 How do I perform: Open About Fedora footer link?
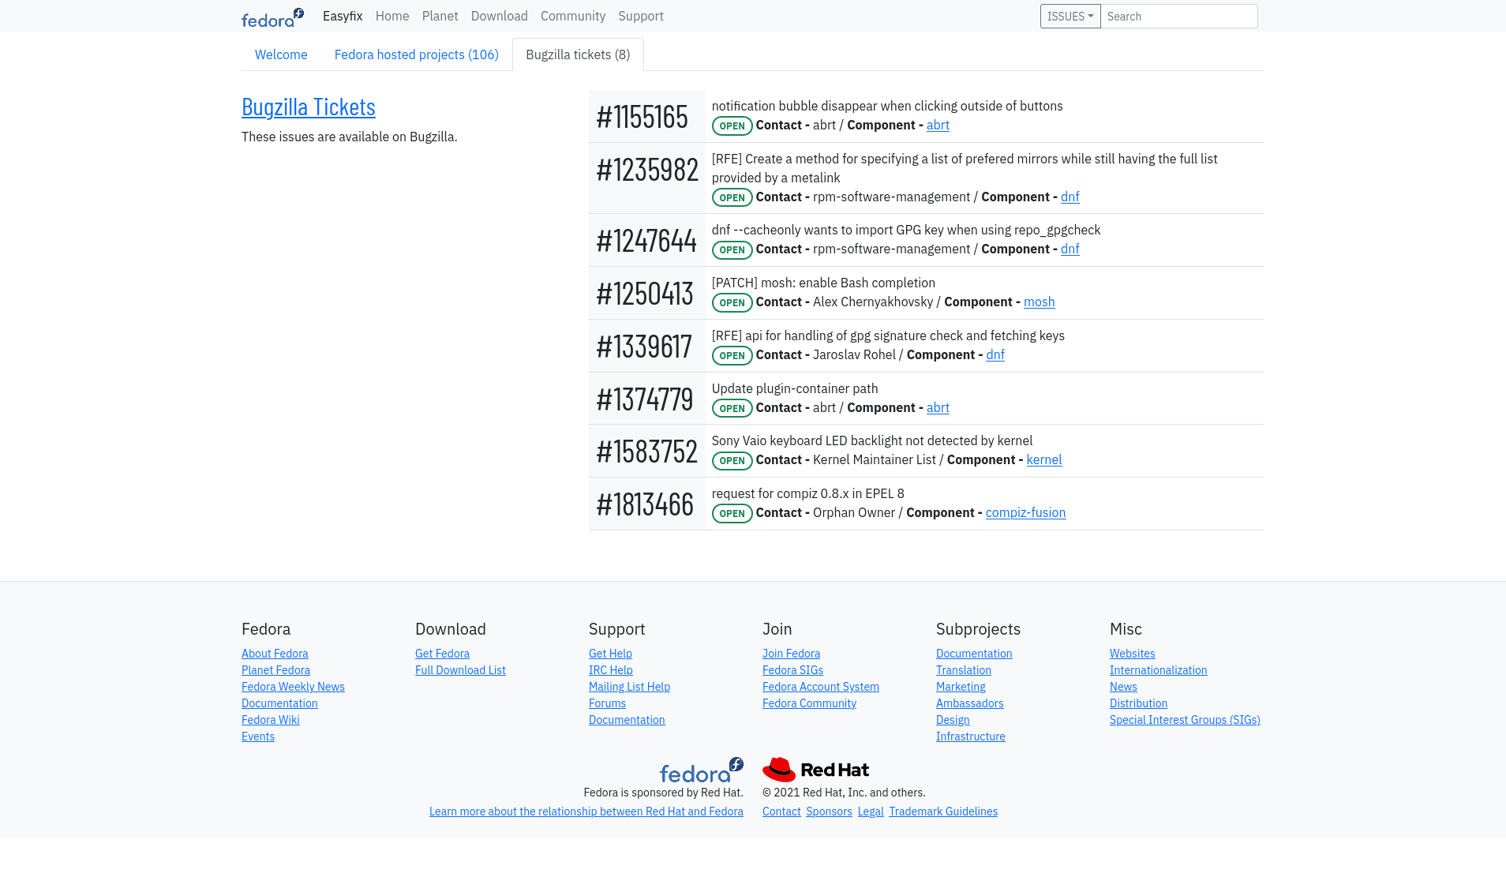point(275,654)
